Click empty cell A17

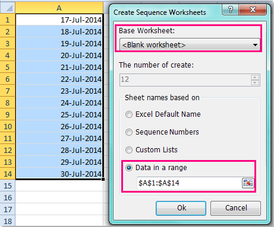click(59, 209)
